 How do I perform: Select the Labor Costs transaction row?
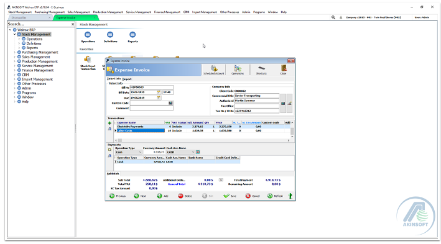[x=202, y=130]
